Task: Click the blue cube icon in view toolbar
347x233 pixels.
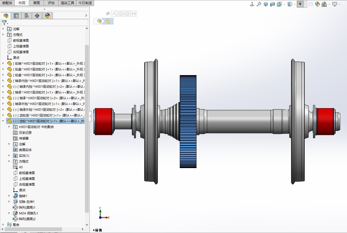Action: [266, 4]
